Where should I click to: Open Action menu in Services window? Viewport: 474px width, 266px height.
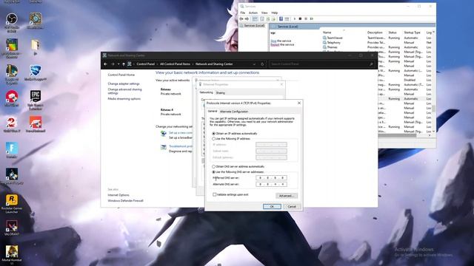tap(253, 13)
